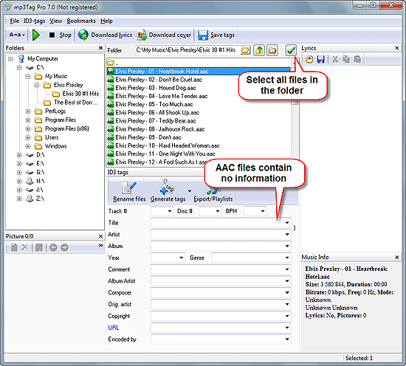Click the next picture arrow icon
406x366 pixels.
(64, 248)
